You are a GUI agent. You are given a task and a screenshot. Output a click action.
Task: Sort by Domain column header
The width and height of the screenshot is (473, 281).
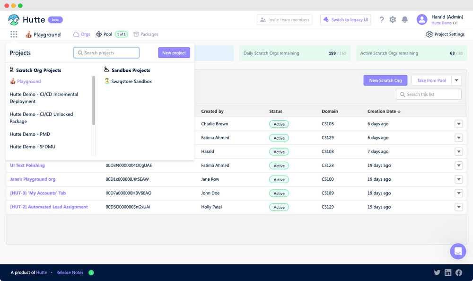point(330,111)
